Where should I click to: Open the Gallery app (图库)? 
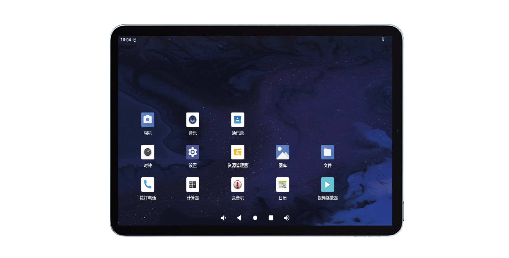[282, 152]
